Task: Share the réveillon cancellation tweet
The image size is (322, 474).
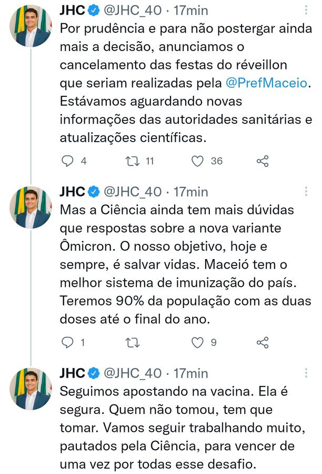Action: coord(263,161)
